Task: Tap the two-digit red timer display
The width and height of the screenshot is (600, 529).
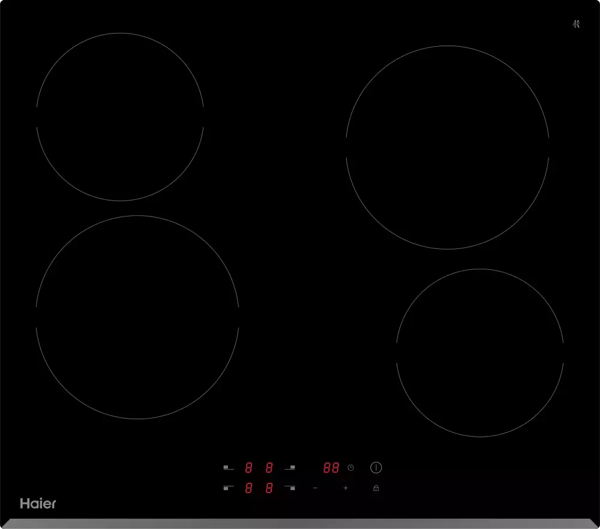Action: click(331, 467)
